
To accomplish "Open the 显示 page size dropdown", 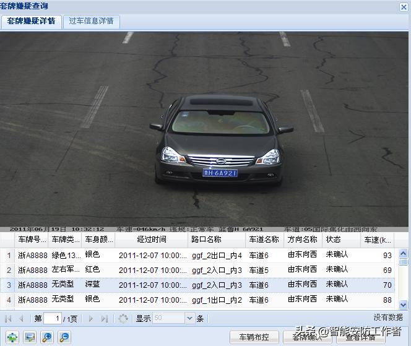I will pos(189,319).
